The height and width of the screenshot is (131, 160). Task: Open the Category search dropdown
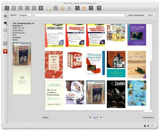(x=25, y=15)
